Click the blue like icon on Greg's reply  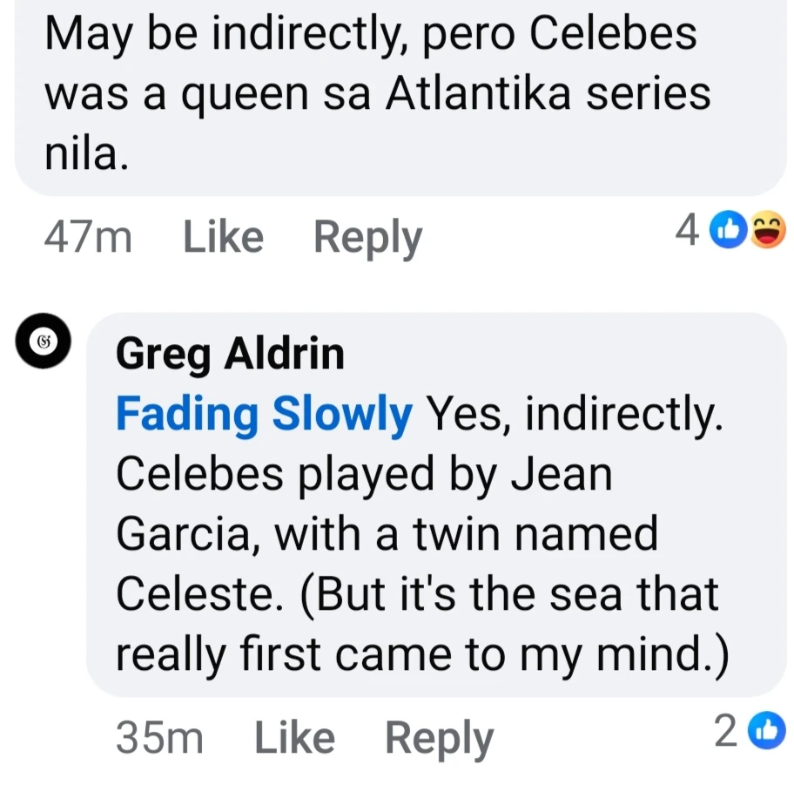(768, 731)
